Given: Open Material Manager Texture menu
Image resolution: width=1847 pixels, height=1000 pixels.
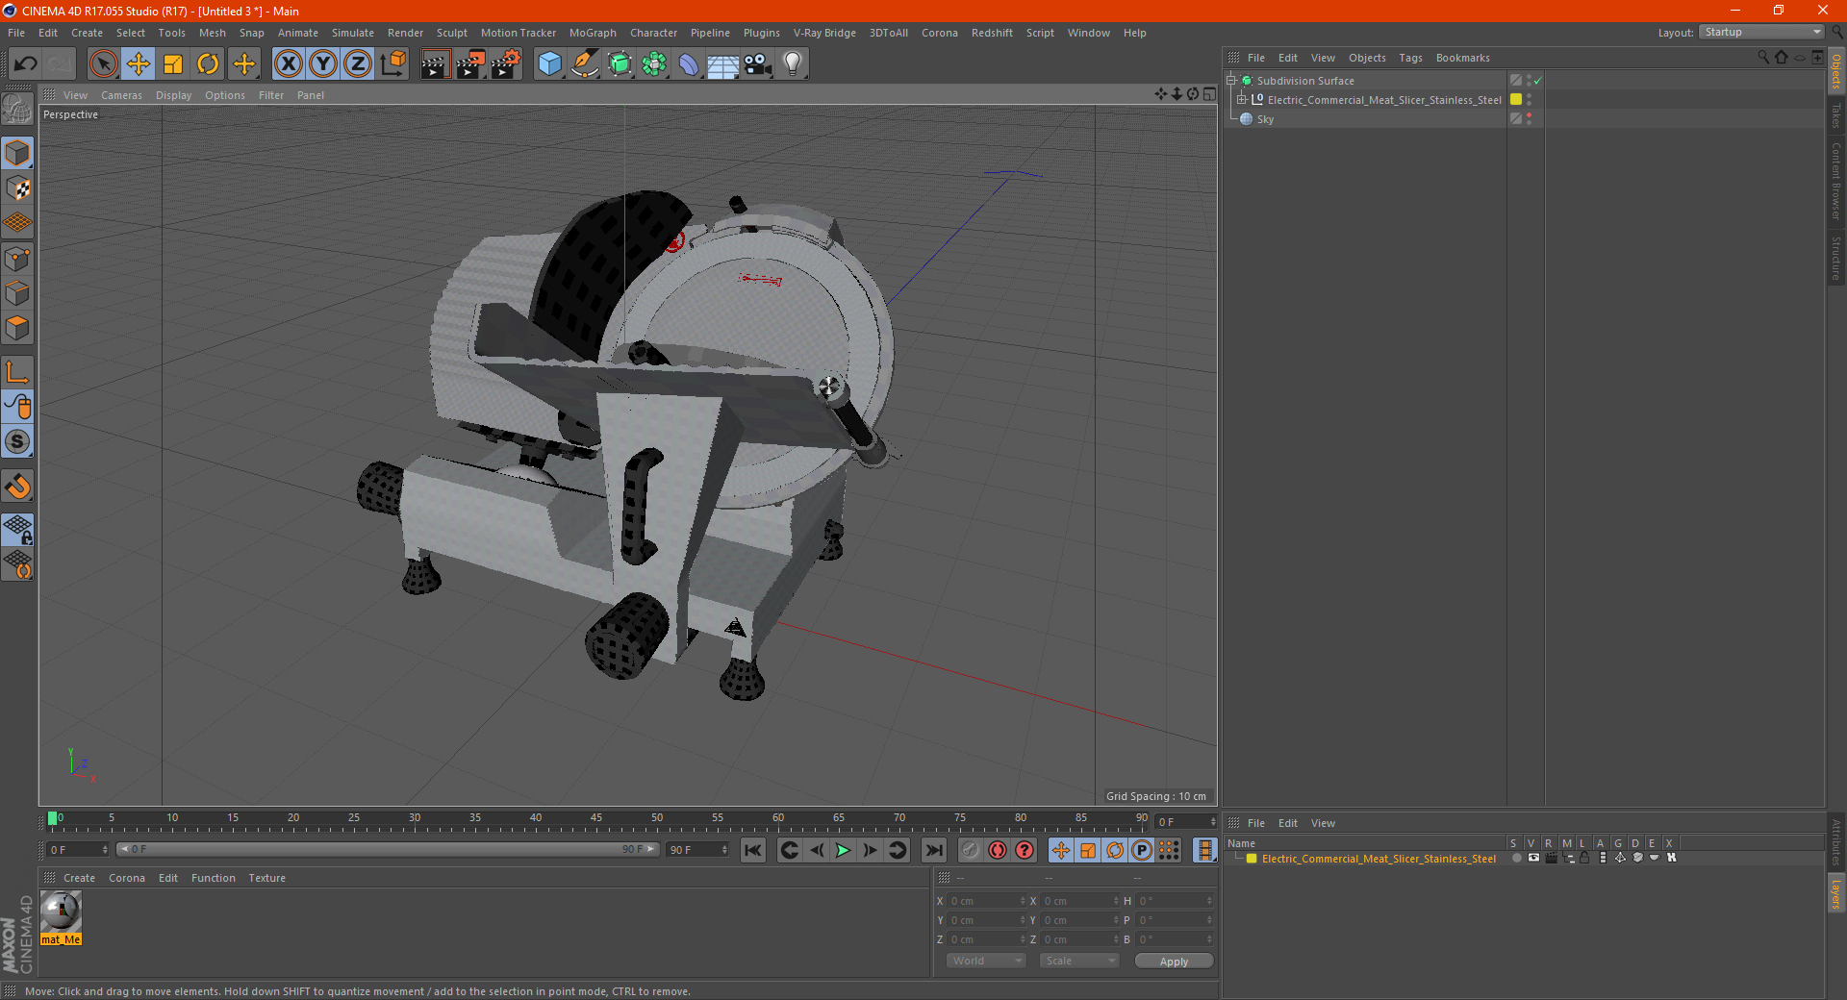Looking at the screenshot, I should (266, 878).
